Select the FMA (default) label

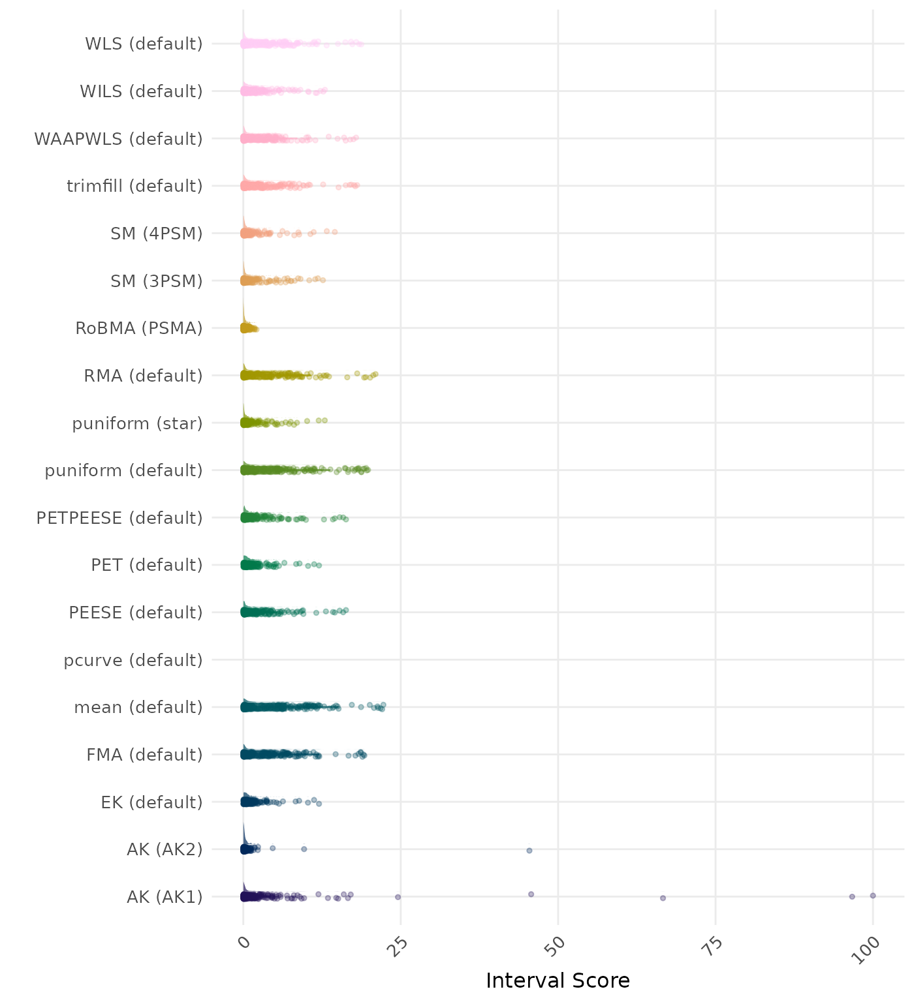coord(144,755)
